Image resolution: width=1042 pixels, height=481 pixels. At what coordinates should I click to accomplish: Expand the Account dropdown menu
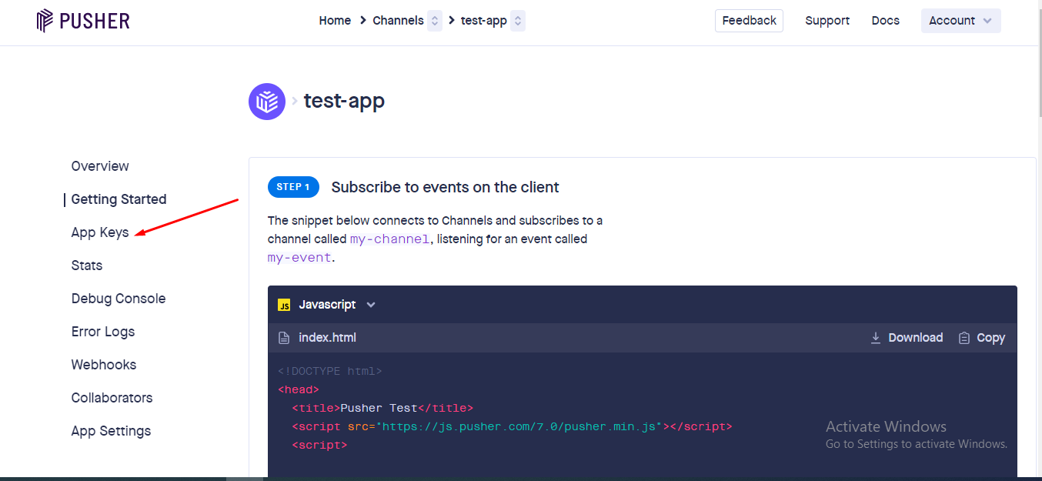click(x=960, y=21)
